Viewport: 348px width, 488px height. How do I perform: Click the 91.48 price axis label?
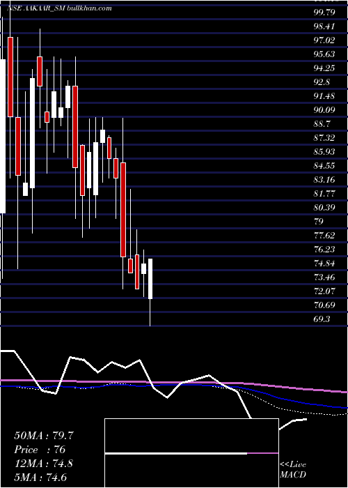tap(324, 96)
